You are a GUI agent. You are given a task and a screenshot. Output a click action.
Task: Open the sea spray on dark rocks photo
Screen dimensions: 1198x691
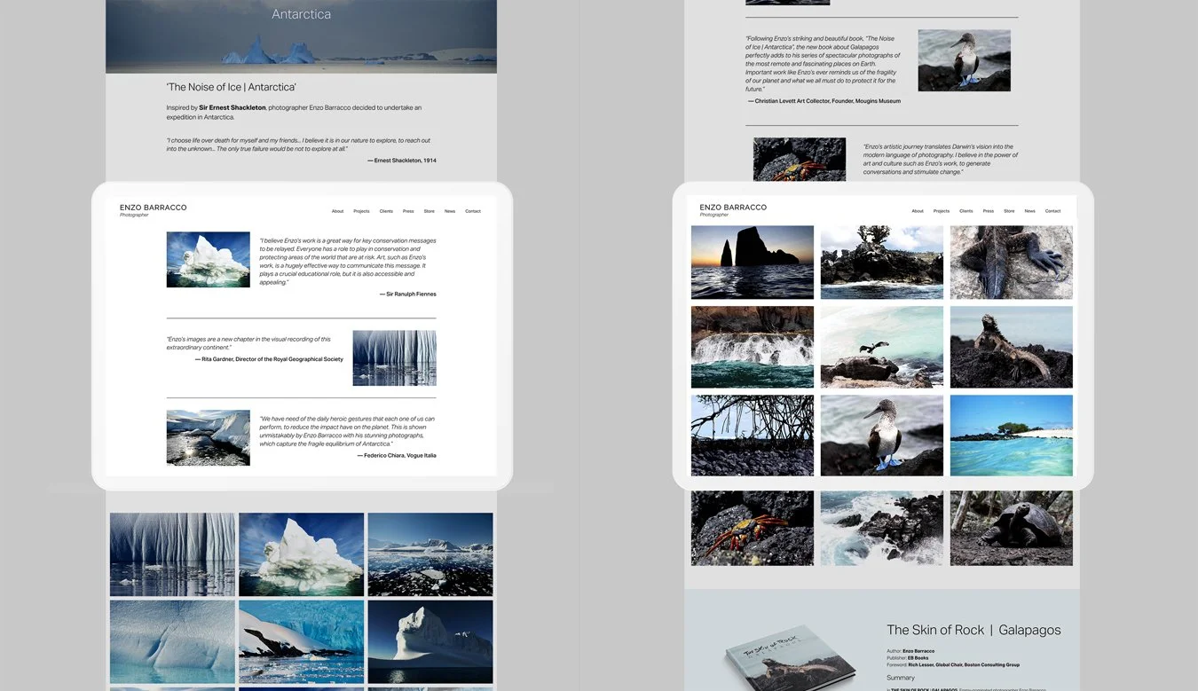(x=882, y=529)
